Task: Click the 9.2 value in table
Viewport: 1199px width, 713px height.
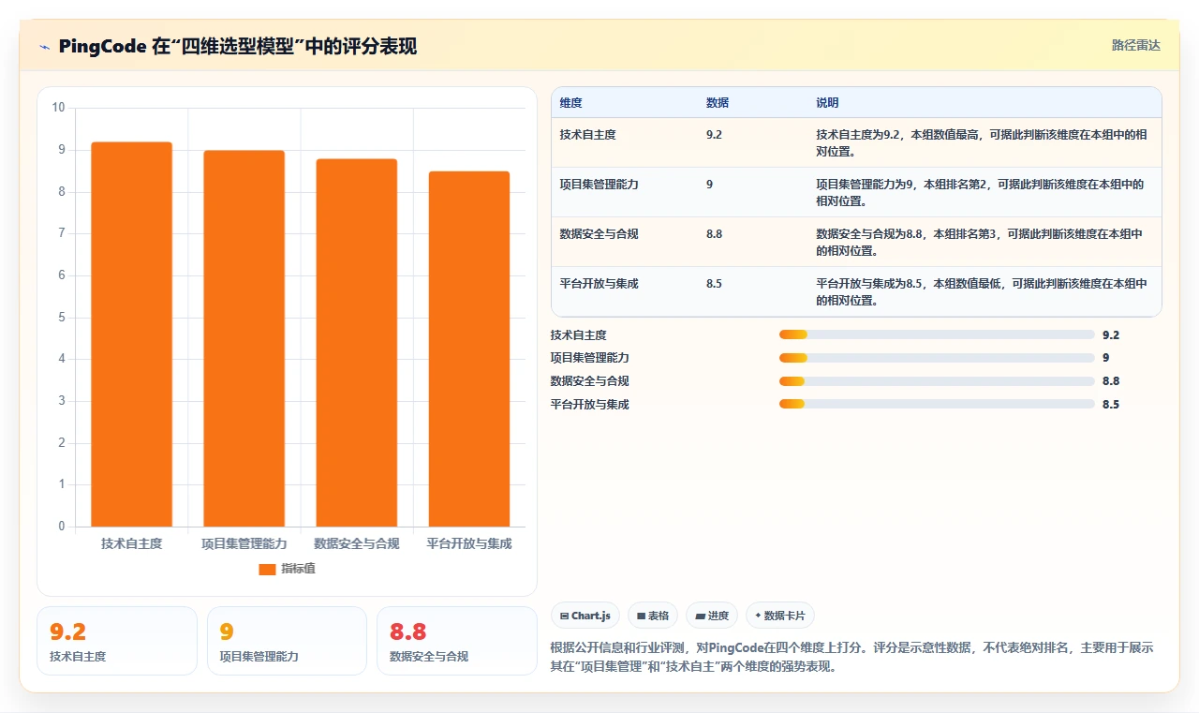Action: (x=714, y=134)
